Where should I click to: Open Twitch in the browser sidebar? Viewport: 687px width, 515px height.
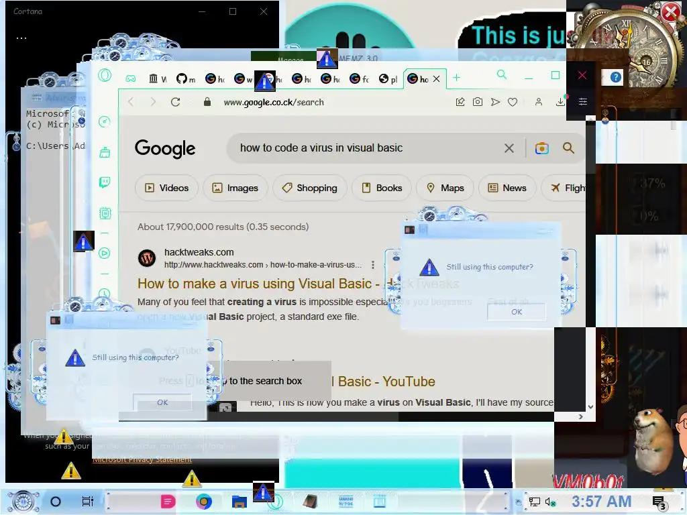[x=105, y=182]
